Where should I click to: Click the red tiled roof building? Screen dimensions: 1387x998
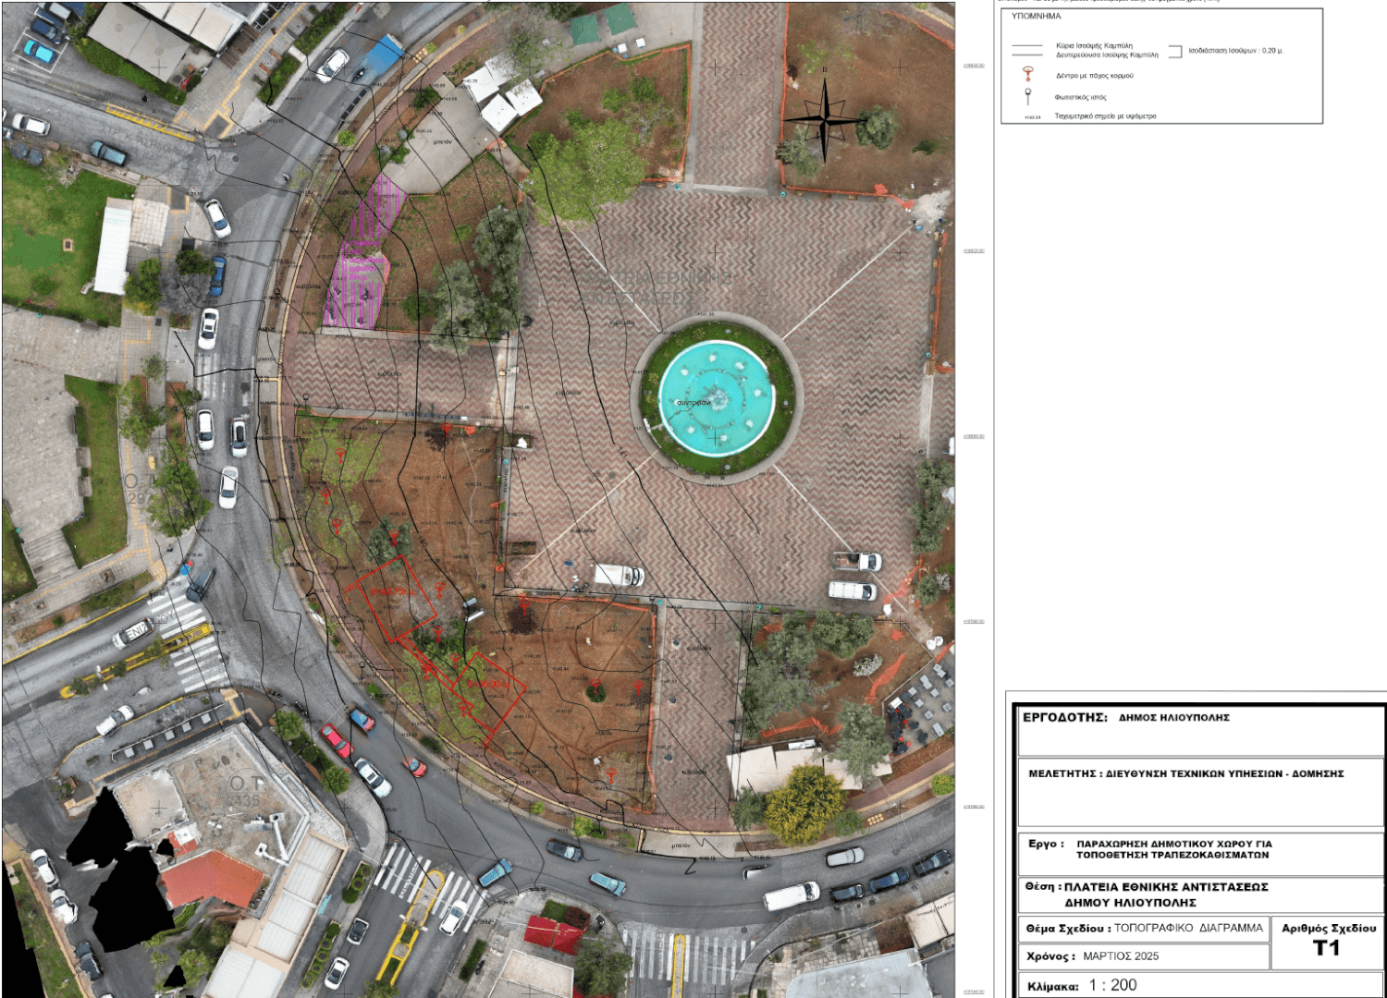213,878
